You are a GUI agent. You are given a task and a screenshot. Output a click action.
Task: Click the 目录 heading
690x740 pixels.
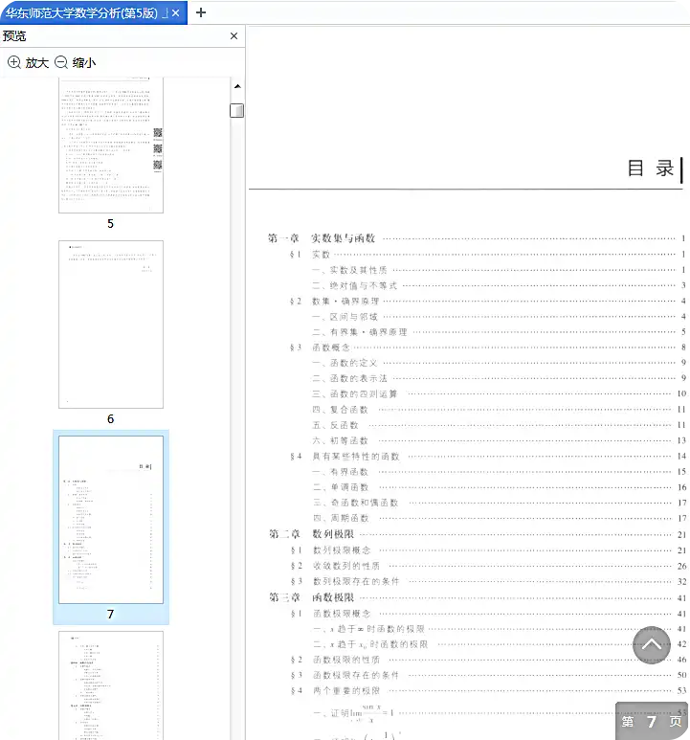[x=651, y=168]
